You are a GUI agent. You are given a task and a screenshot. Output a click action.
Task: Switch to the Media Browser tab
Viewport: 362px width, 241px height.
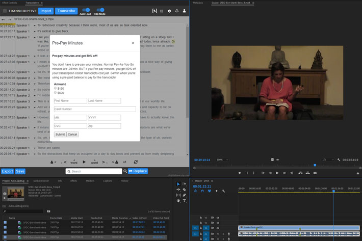click(41, 181)
